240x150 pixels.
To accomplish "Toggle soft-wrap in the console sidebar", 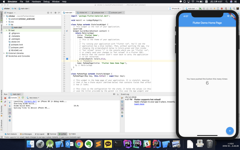I will tap(10, 109).
